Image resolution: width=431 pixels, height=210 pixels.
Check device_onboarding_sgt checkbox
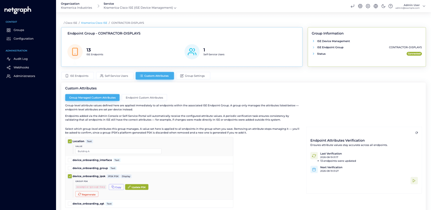(70, 204)
